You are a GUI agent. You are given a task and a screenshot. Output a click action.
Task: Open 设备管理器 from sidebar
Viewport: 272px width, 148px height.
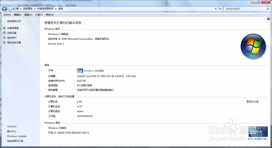coord(13,28)
